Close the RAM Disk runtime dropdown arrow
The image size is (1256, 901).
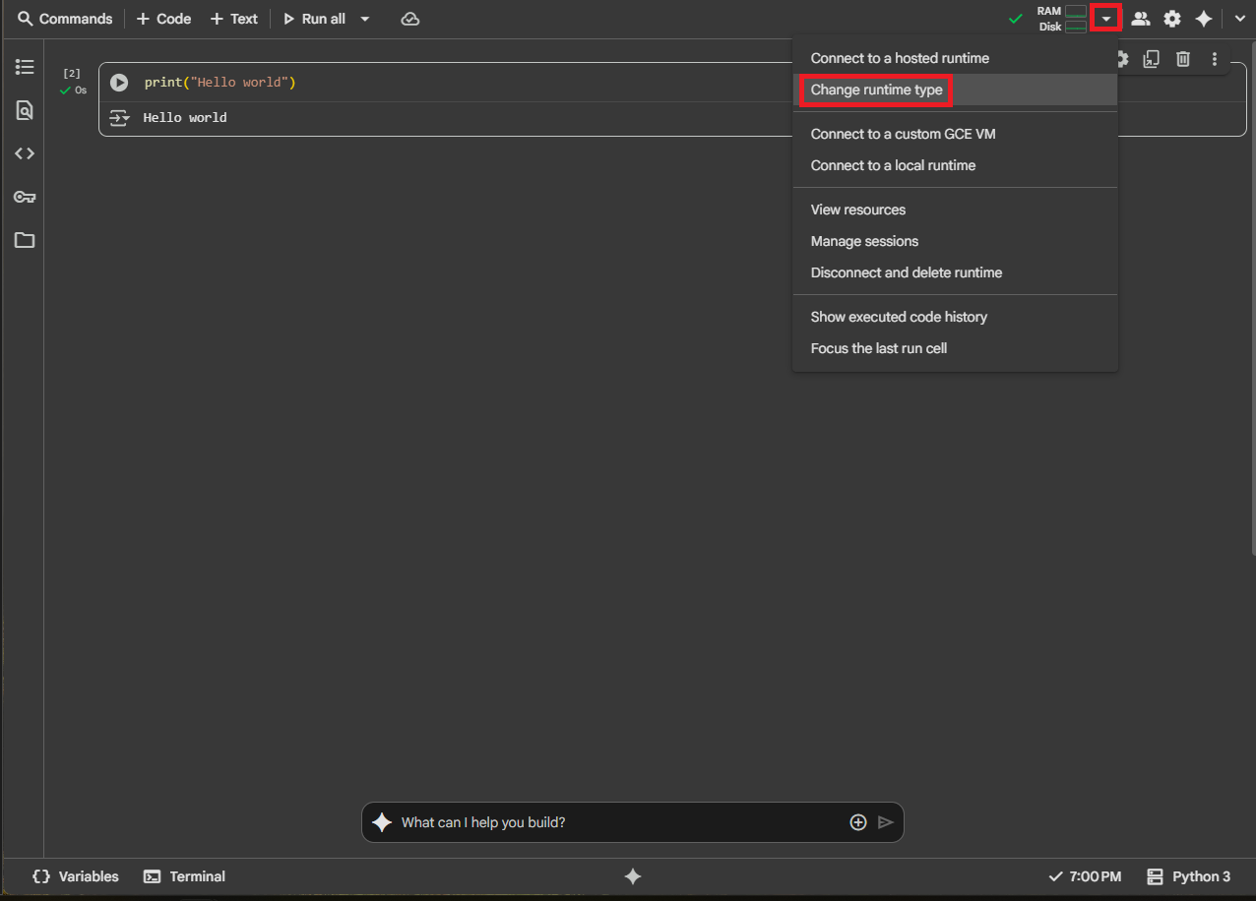(x=1106, y=19)
